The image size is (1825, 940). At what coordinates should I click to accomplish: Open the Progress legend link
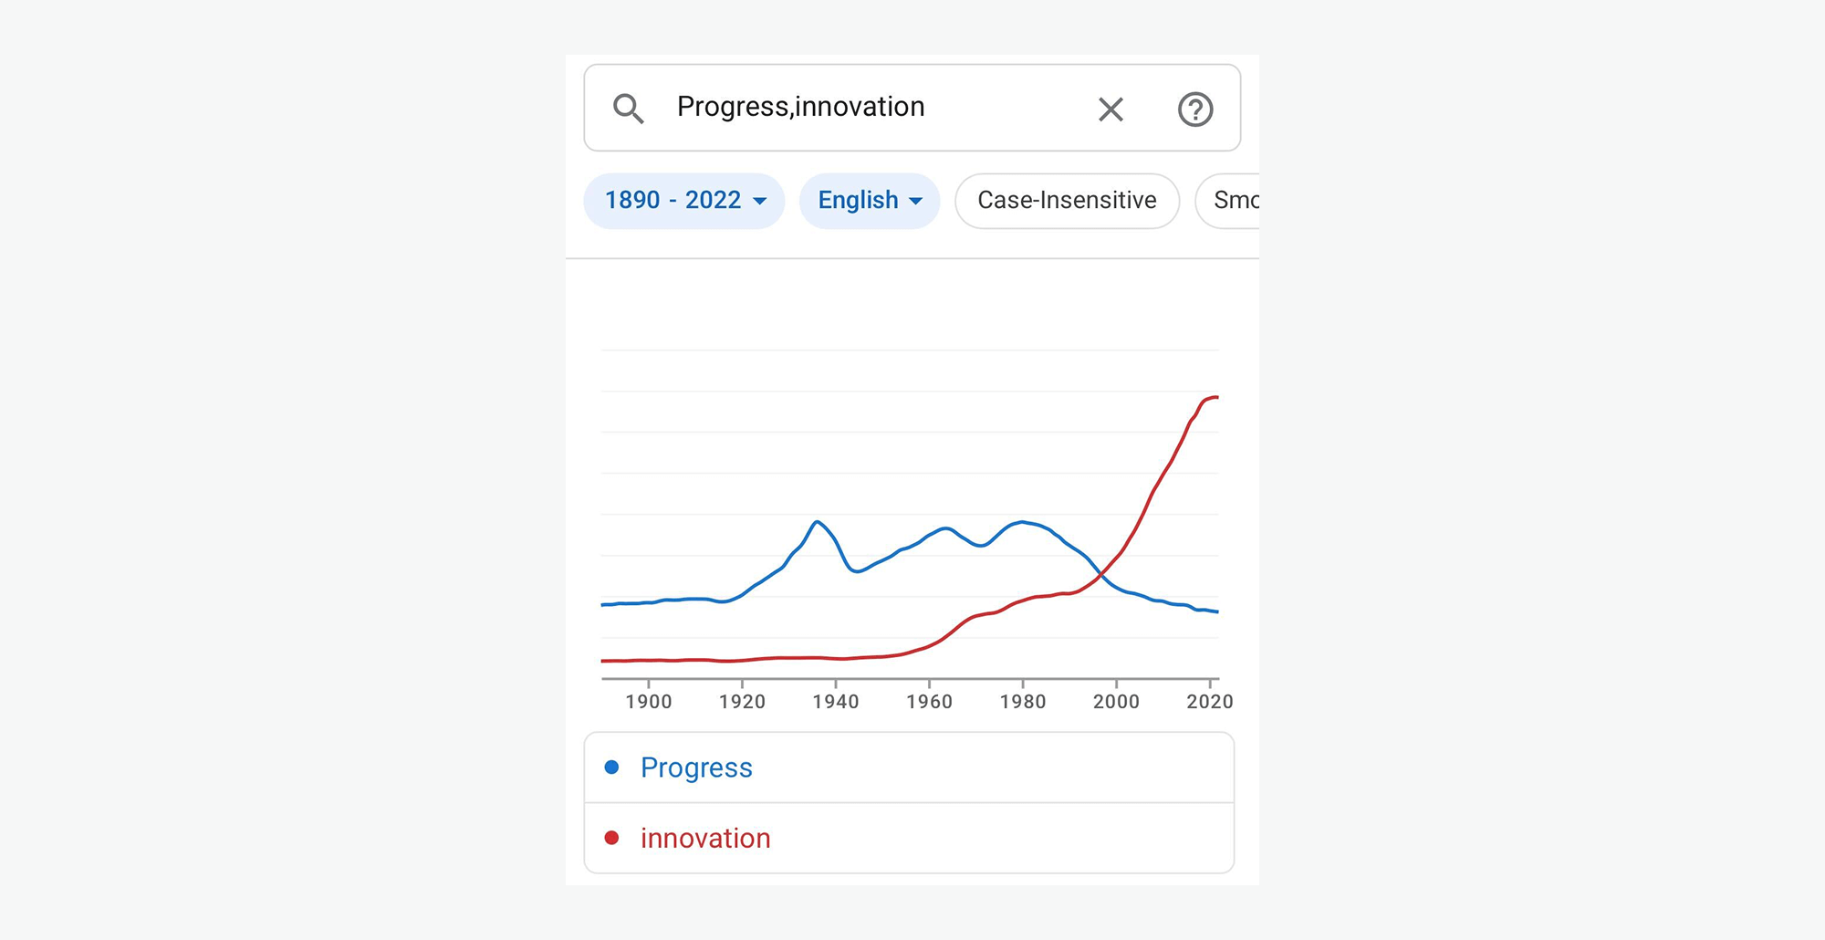[x=696, y=768]
